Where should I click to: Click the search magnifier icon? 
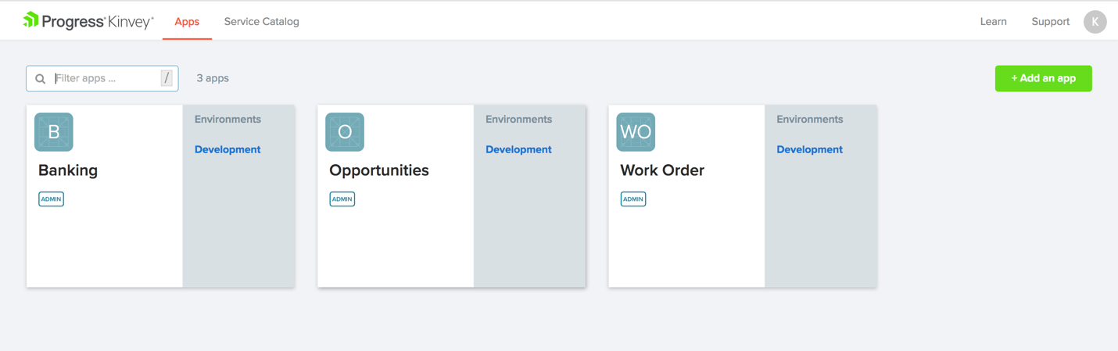point(41,79)
